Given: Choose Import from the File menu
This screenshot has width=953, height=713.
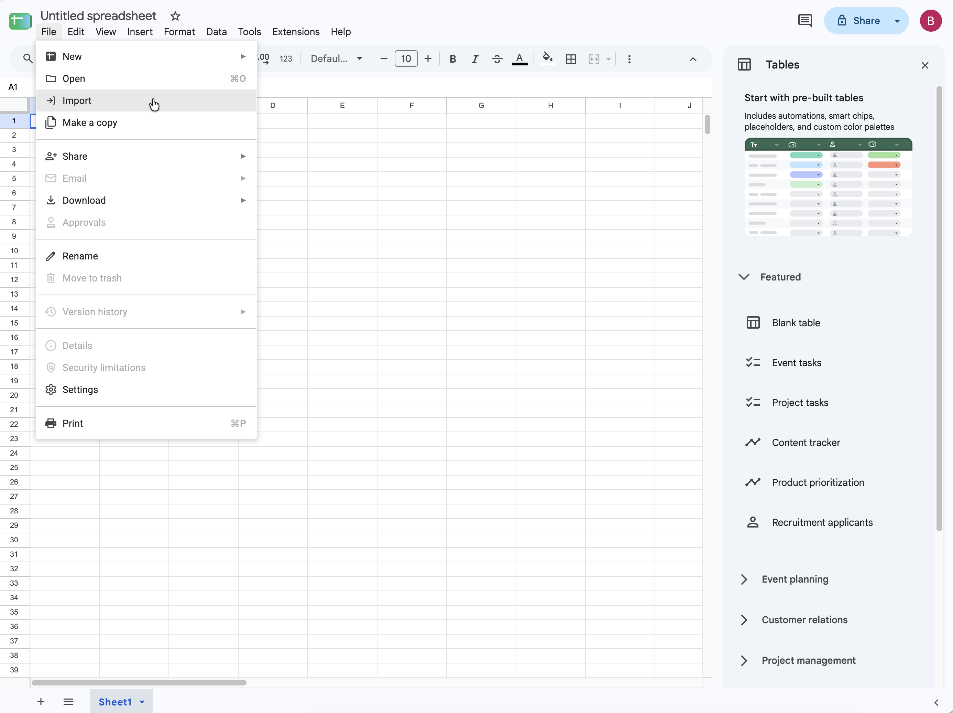Looking at the screenshot, I should [x=146, y=100].
